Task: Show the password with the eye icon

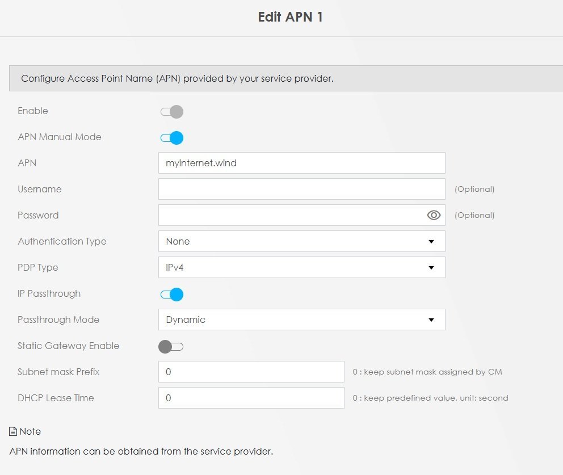Action: click(434, 215)
